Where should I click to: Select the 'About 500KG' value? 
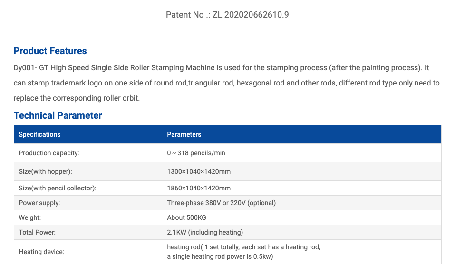pos(186,217)
